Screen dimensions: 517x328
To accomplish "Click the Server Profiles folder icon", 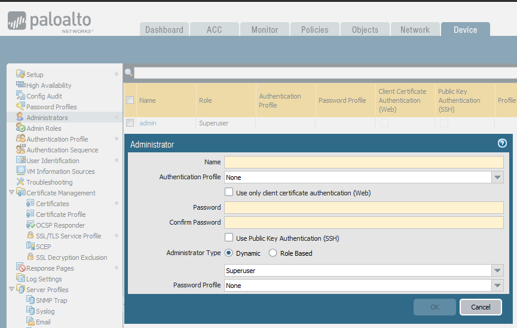I will 21,289.
